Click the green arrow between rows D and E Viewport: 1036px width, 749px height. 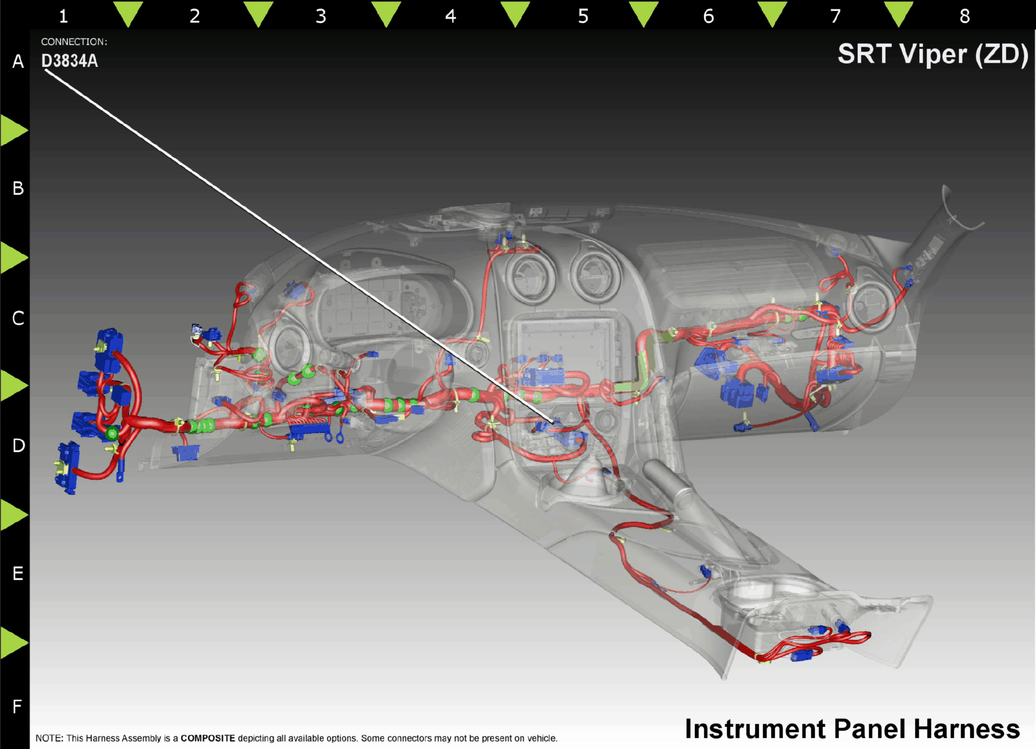[13, 515]
